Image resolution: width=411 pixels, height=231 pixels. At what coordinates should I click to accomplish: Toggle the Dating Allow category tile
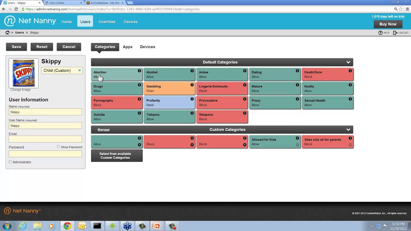(275, 74)
